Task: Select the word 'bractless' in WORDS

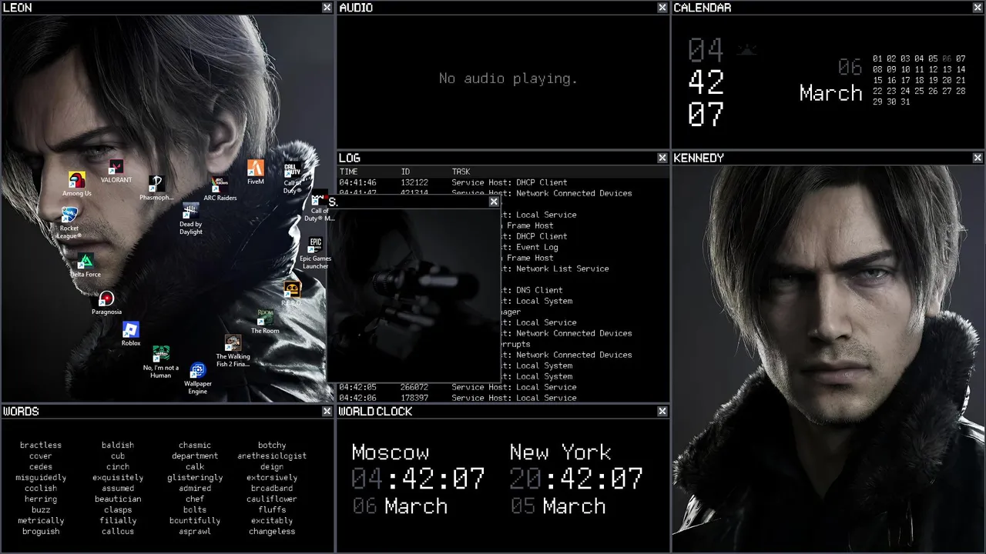Action: click(41, 446)
